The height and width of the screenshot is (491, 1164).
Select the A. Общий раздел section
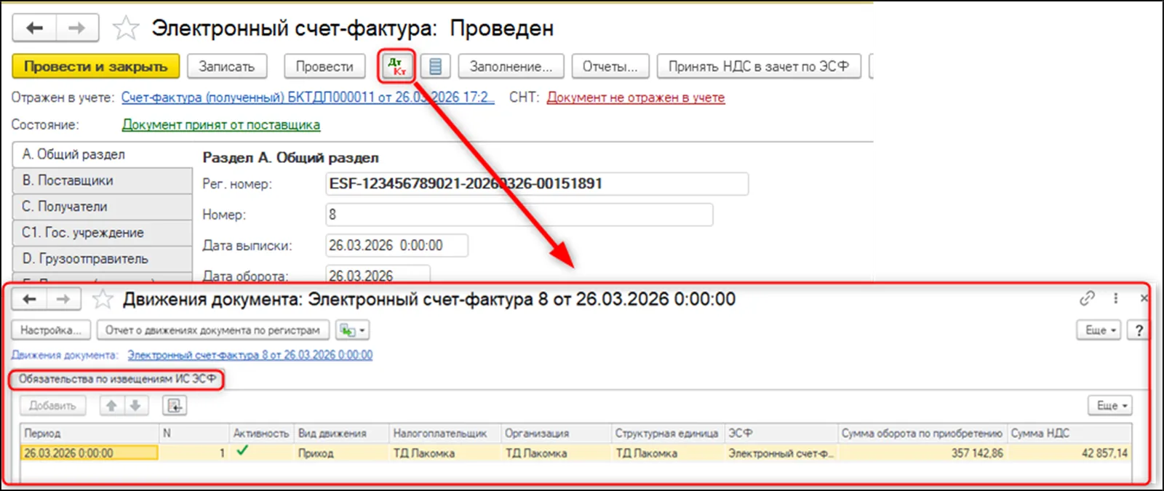coord(103,154)
